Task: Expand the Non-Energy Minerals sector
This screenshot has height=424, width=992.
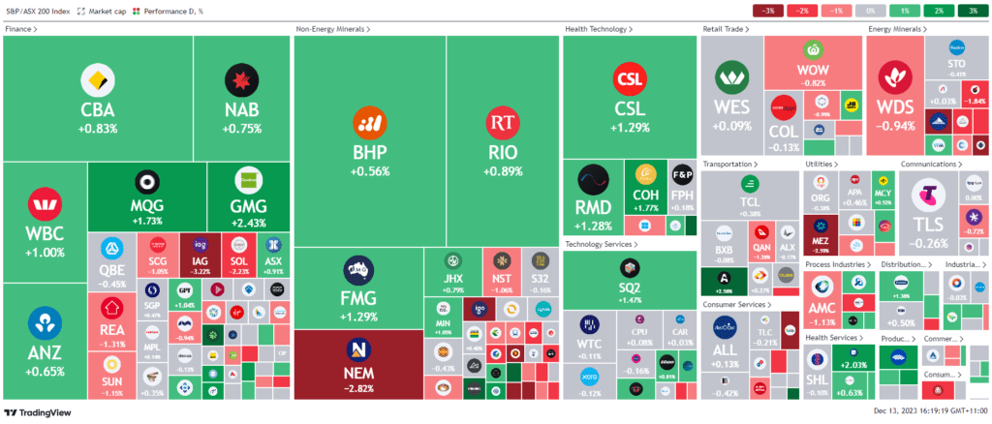Action: [x=332, y=30]
